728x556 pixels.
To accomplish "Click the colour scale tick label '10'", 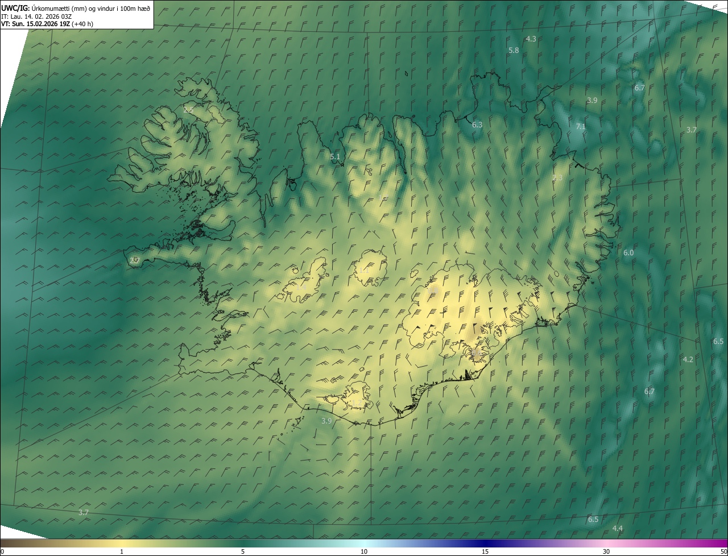I will [x=364, y=552].
